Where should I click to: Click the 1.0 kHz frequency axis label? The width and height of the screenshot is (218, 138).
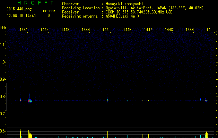tap(3, 62)
